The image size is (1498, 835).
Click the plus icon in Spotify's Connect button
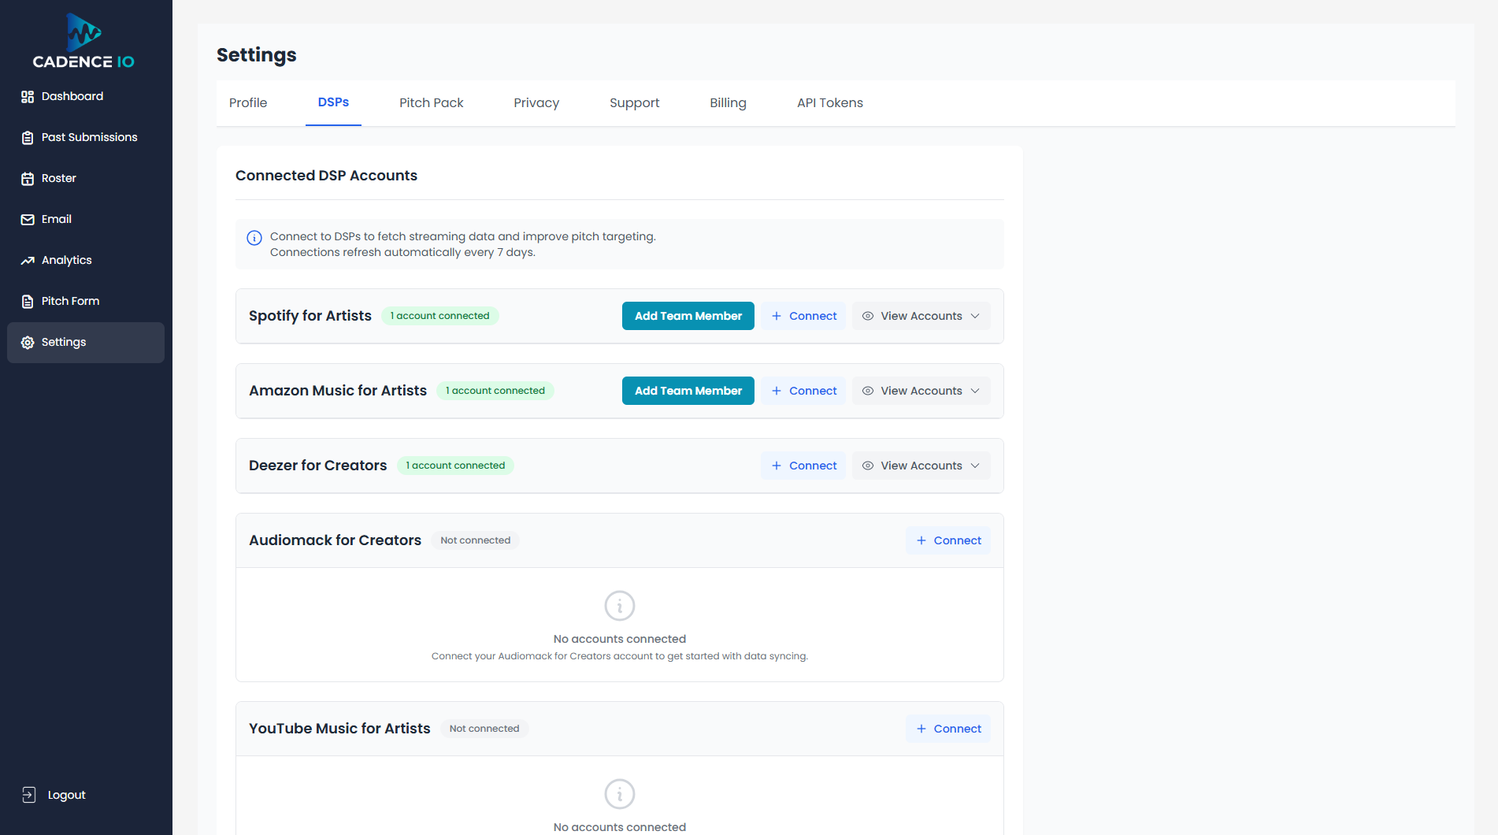[777, 316]
